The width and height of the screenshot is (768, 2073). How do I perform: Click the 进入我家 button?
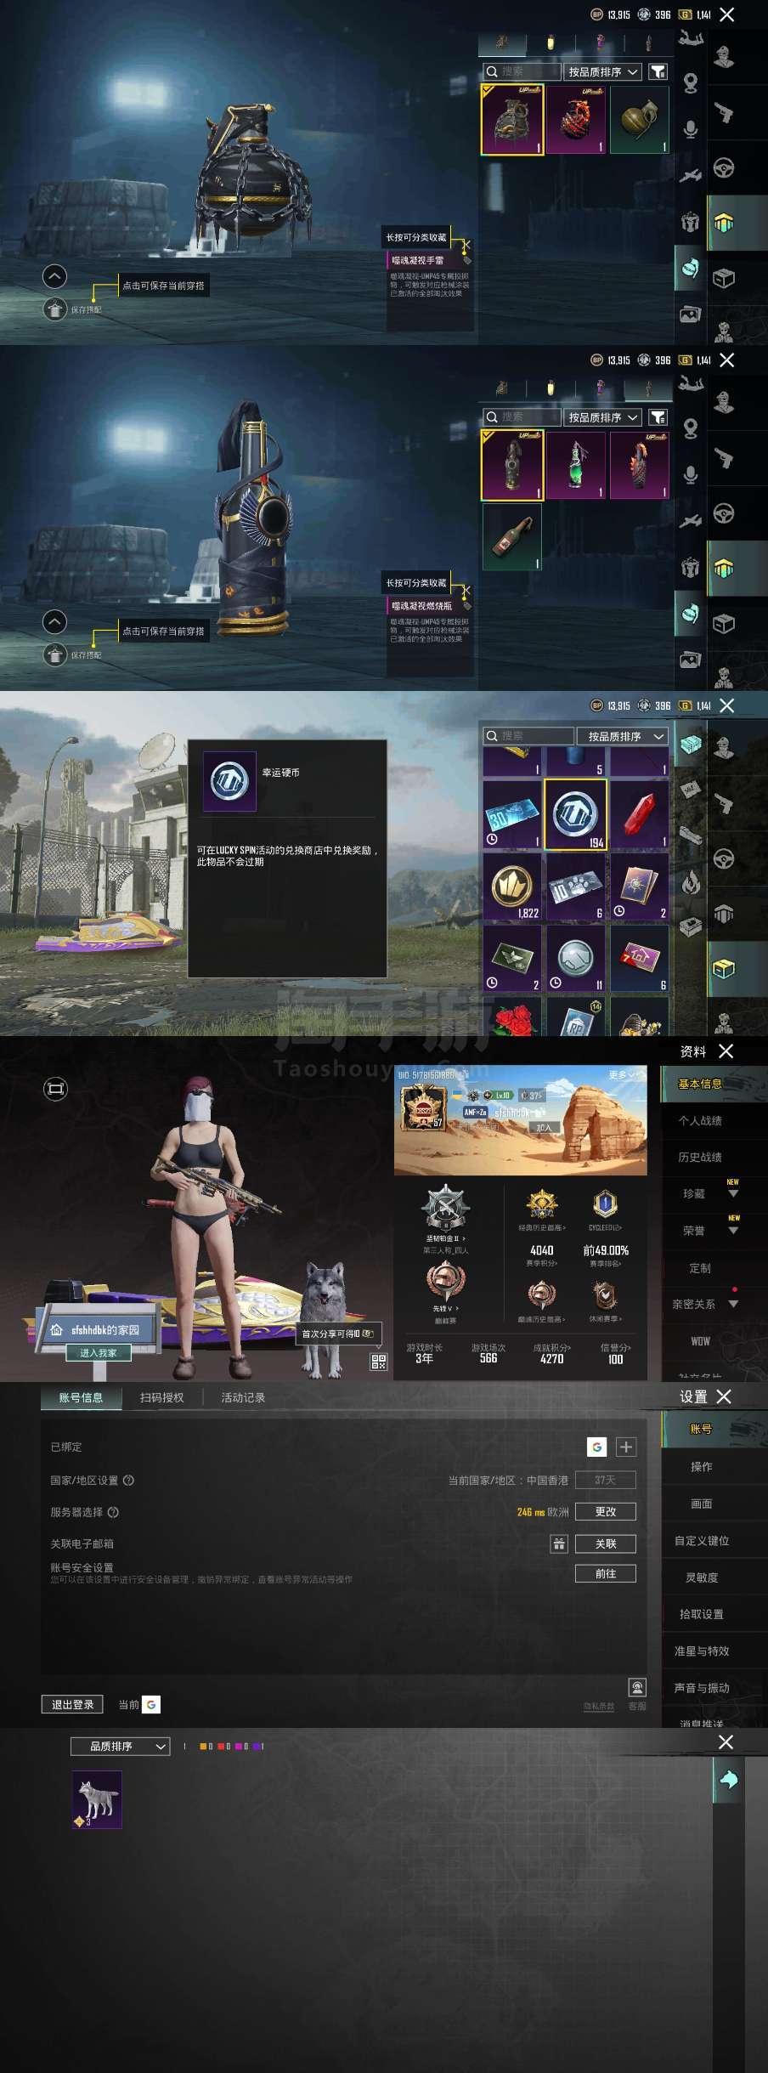[99, 1352]
